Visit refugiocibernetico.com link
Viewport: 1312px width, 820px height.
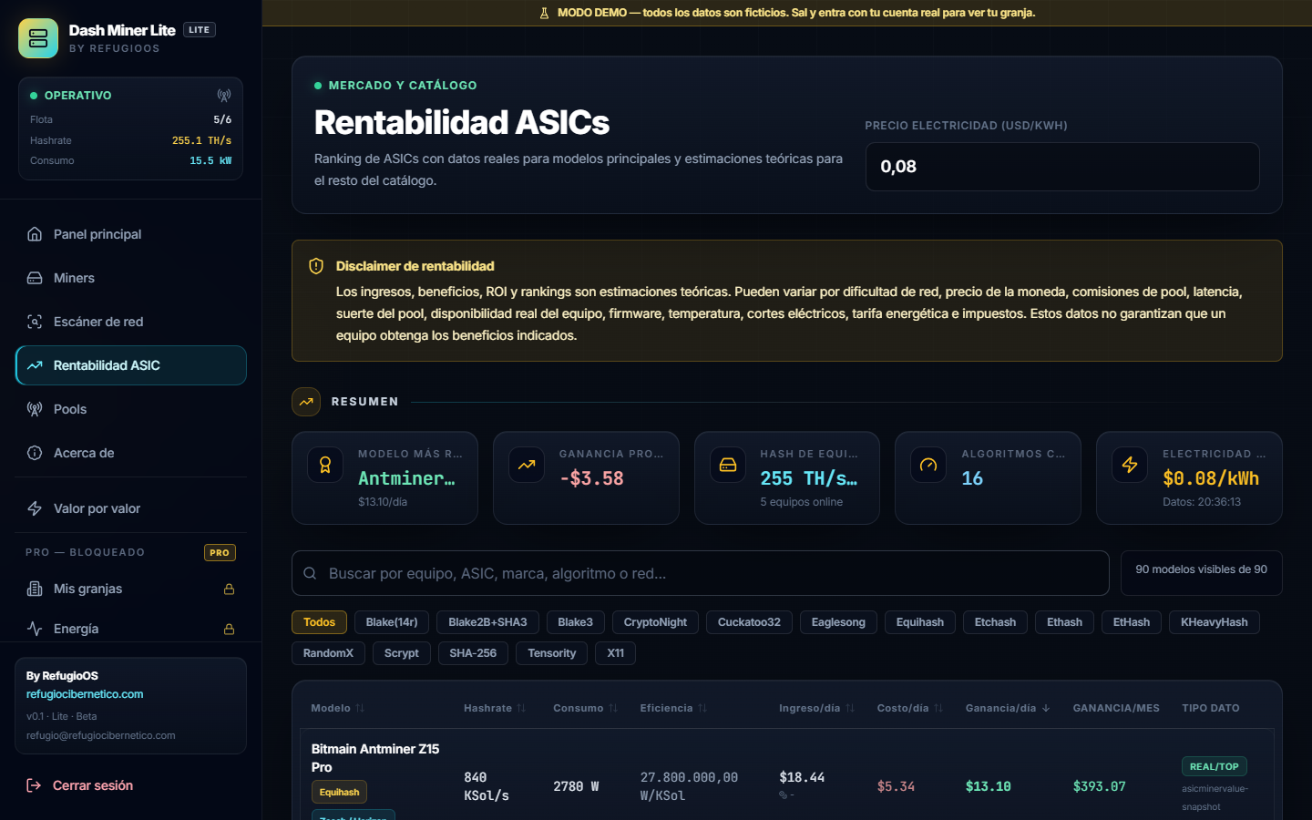(x=85, y=694)
